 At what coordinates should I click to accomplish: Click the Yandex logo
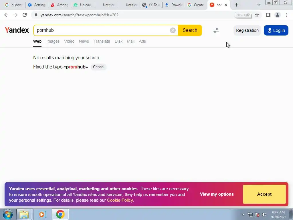[17, 30]
